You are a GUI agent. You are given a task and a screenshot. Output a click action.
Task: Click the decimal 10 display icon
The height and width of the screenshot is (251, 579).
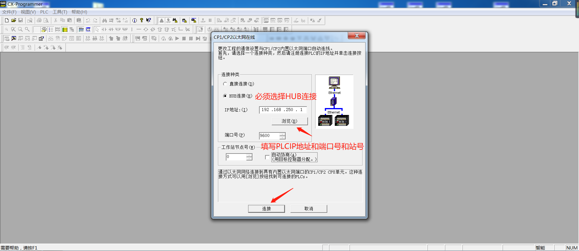click(x=88, y=39)
